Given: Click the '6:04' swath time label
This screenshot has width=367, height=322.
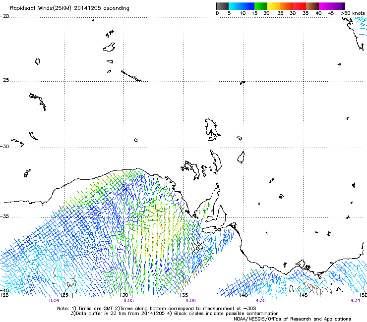Looking at the screenshot, I should (54, 301).
